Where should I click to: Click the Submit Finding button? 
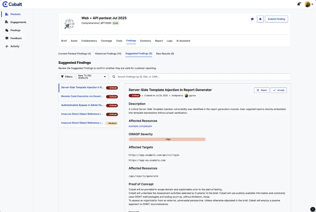pos(276,19)
